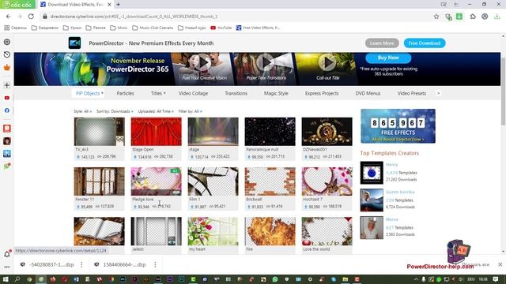Open the TV_4v3 template thumbnail
506x284 pixels.
click(99, 132)
